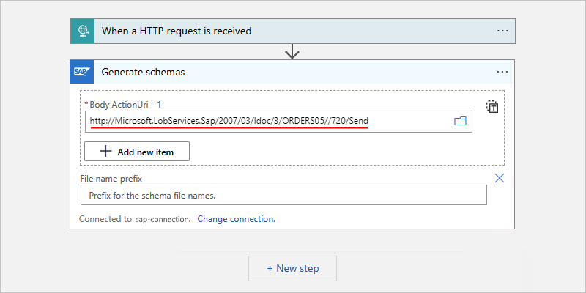Follow the Change connection link
The image size is (586, 293).
tap(236, 218)
